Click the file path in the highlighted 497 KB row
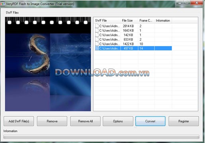The width and height of the screenshot is (205, 143). (109, 48)
